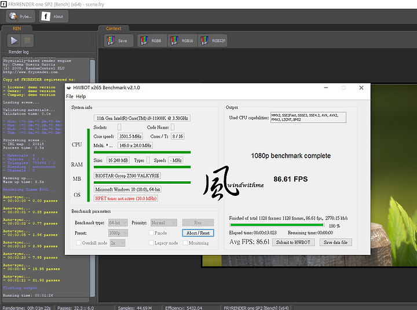Close the HWBOT x265 Benchmark window
Screen dimensions: 417x310
coord(361,87)
